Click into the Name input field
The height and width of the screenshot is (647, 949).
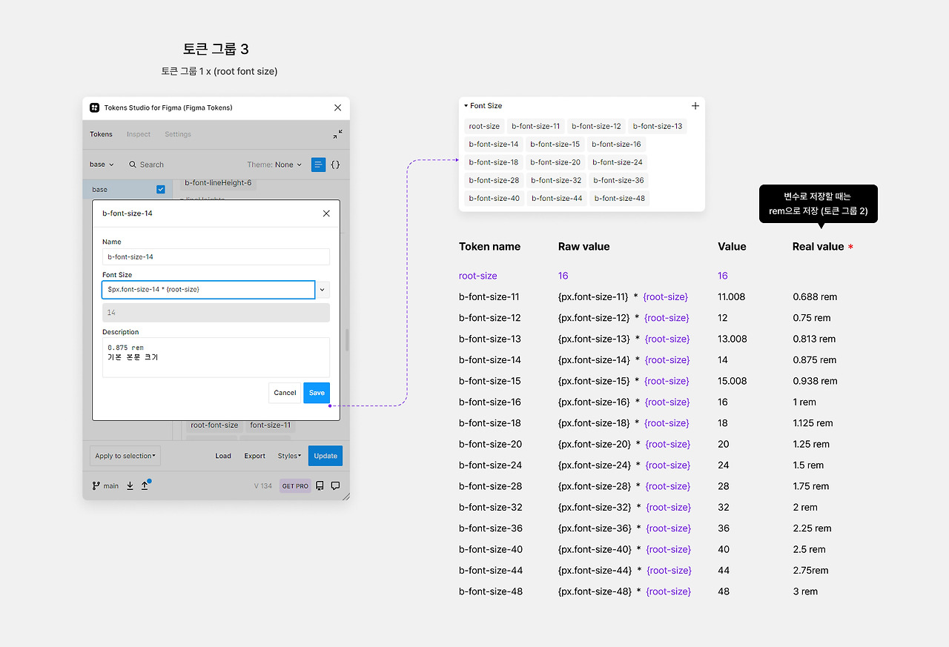pyautogui.click(x=216, y=256)
